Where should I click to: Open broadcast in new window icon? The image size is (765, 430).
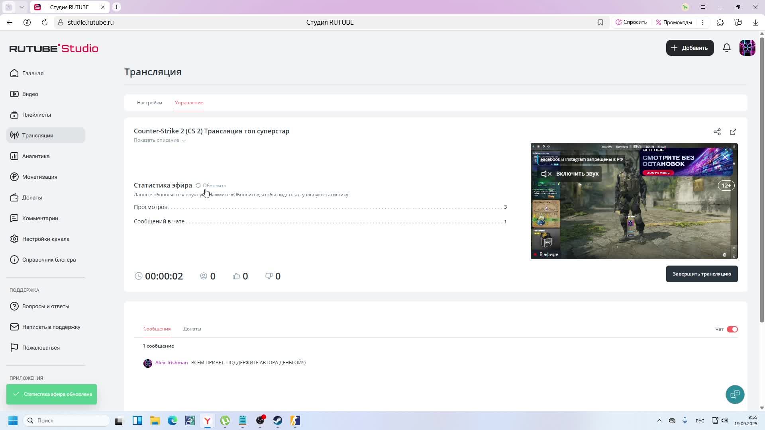[x=733, y=132]
